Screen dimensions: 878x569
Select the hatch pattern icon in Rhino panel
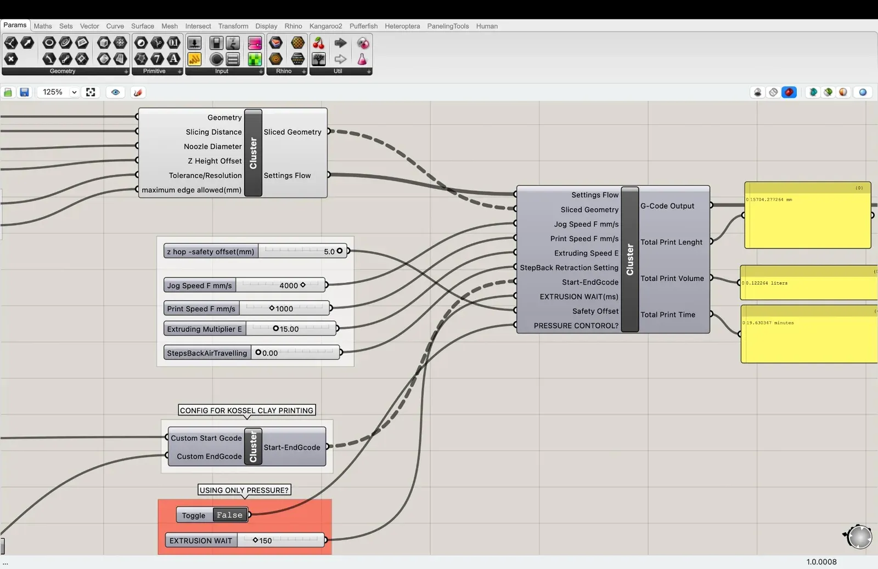(298, 43)
